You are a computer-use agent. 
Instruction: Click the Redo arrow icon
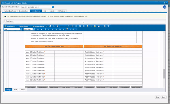pos(65,26)
